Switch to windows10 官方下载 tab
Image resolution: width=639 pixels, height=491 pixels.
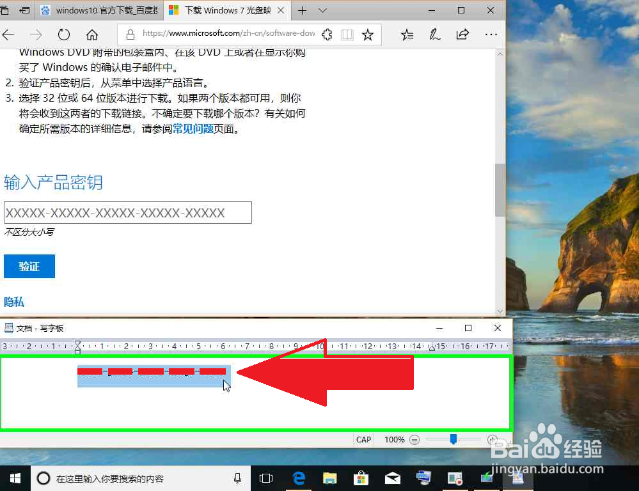(x=99, y=11)
